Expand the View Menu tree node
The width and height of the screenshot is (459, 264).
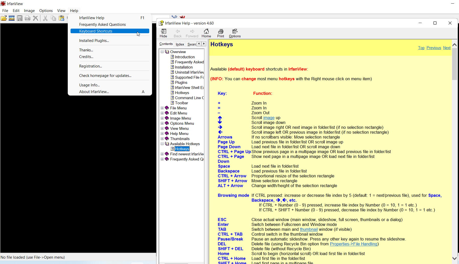(162, 128)
